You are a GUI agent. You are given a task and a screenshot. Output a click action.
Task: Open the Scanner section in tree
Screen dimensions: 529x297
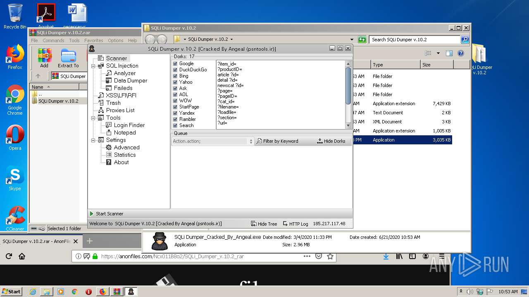tap(116, 58)
